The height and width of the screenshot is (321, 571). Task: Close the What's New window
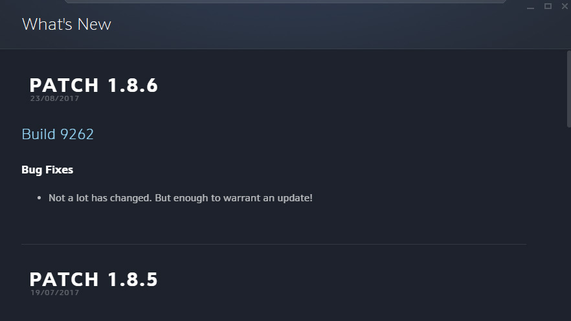(565, 6)
